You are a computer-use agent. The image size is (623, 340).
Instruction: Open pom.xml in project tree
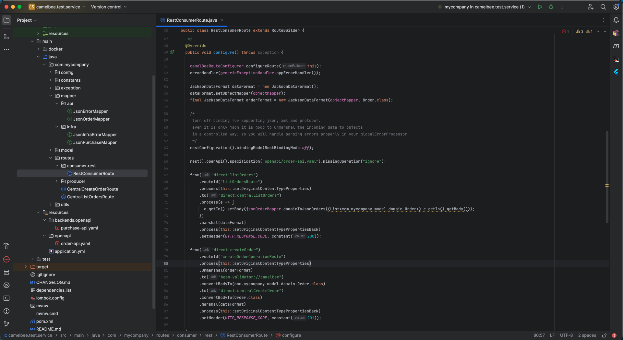coord(45,321)
